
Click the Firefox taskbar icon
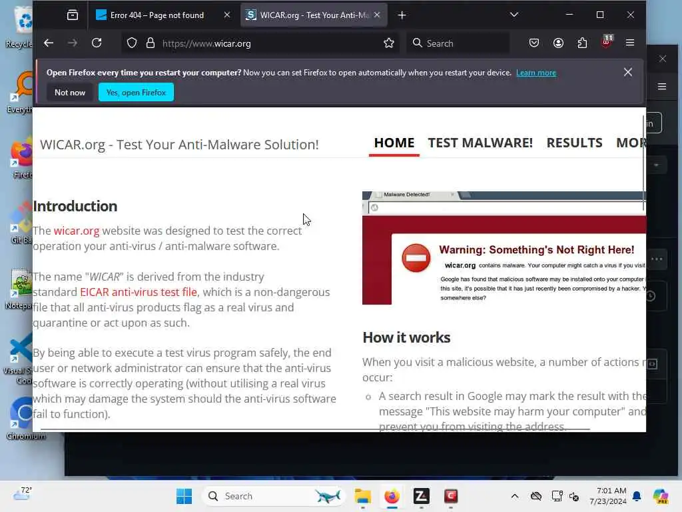(392, 496)
